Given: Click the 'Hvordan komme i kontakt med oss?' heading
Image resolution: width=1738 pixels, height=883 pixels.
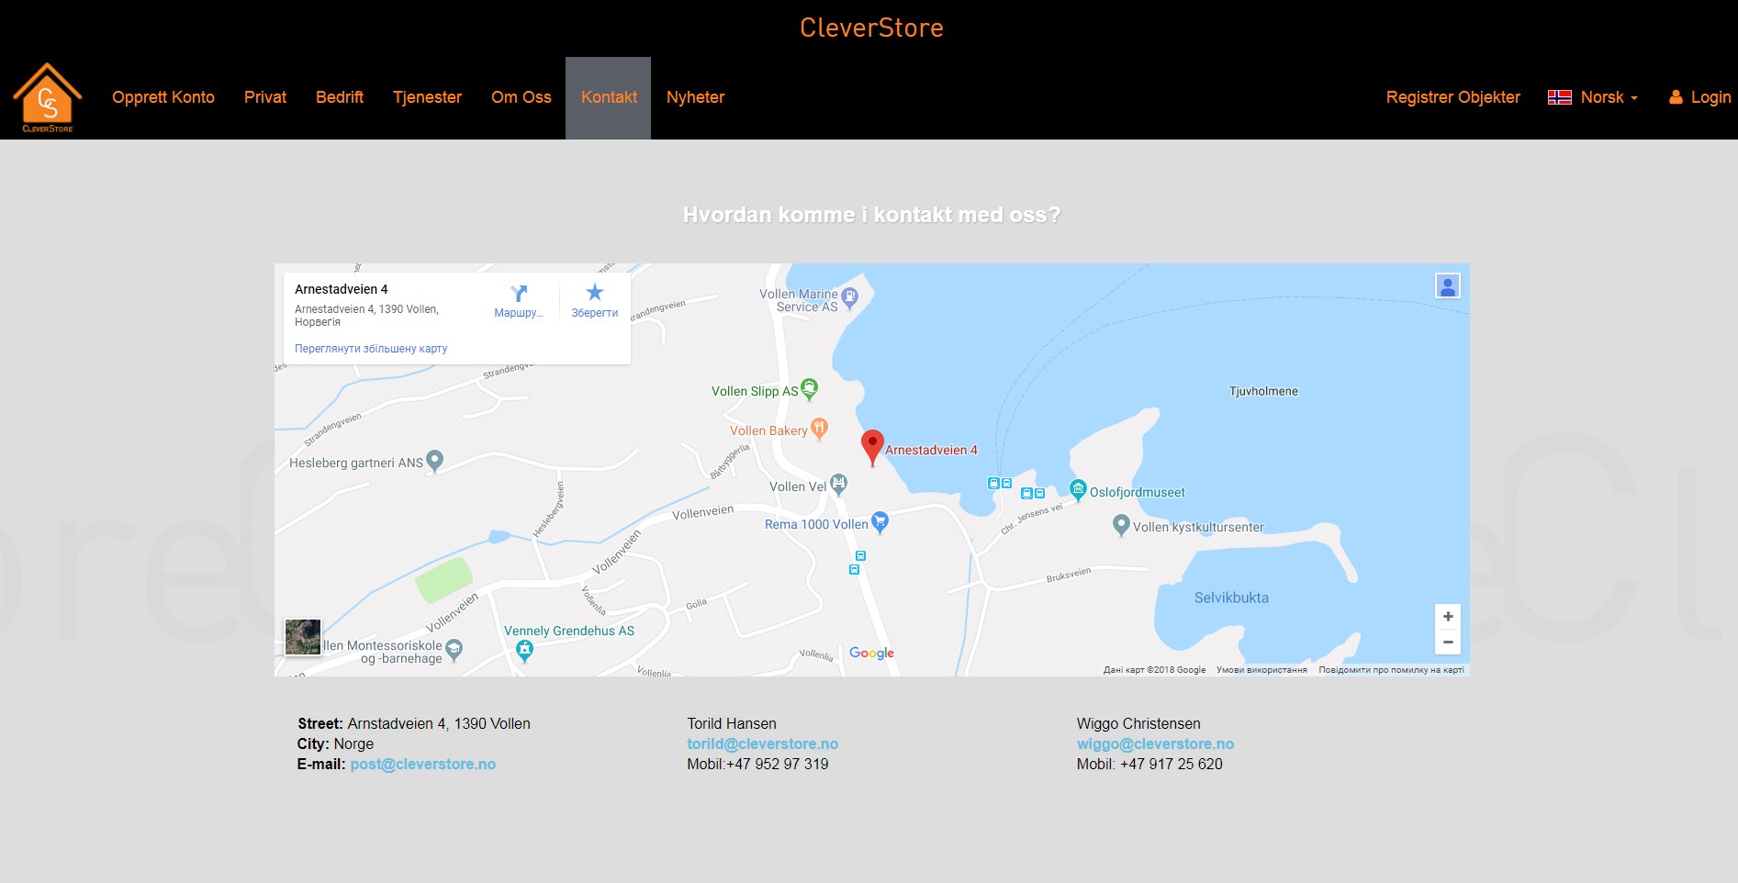Looking at the screenshot, I should tap(871, 215).
